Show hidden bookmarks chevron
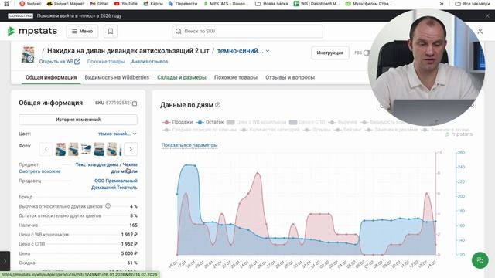Viewport: 495px width, 278px height. point(442,4)
